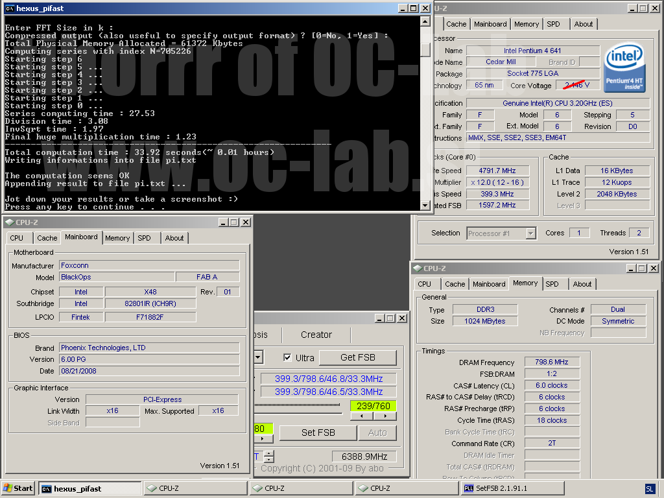Click the Cedar Mill code name field
The image size is (664, 498).
click(501, 62)
